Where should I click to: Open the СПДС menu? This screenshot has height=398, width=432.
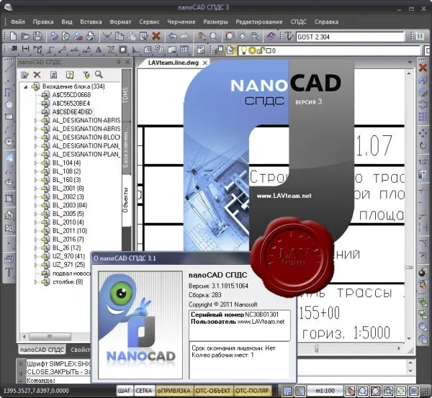(298, 22)
